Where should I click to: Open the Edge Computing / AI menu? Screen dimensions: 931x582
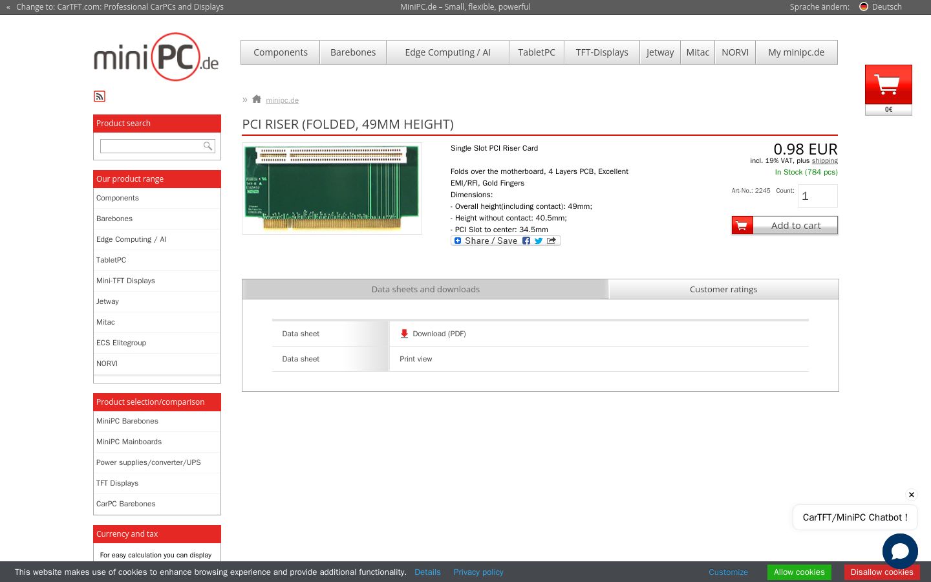tap(448, 52)
